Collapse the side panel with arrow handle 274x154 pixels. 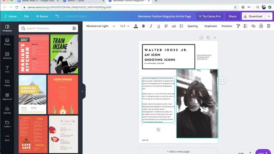pyautogui.click(x=83, y=91)
